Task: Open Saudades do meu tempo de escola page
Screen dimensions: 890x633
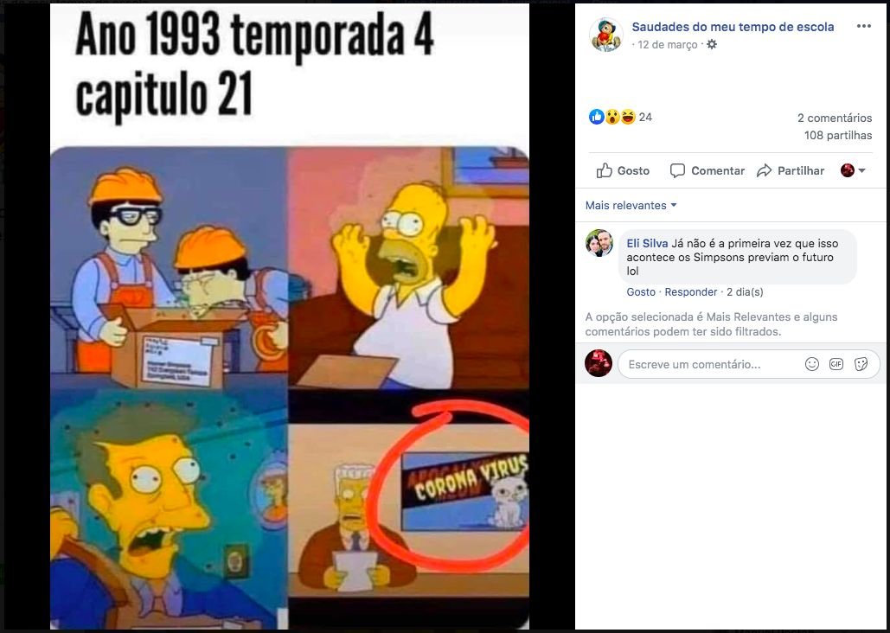Action: (733, 27)
